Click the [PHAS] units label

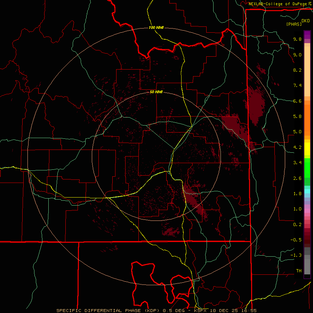[x=294, y=24]
